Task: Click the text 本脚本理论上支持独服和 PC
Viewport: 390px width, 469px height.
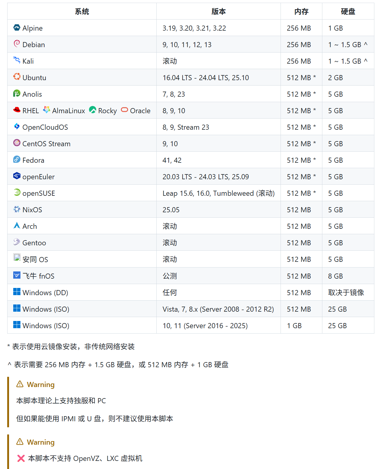Action: [61, 401]
